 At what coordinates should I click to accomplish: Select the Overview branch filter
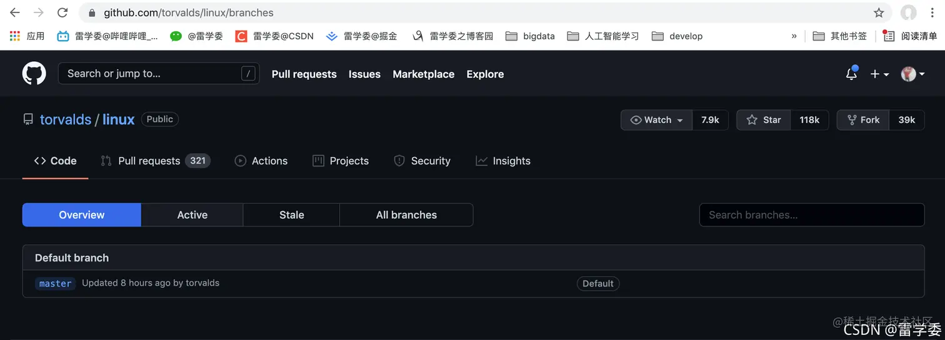82,215
